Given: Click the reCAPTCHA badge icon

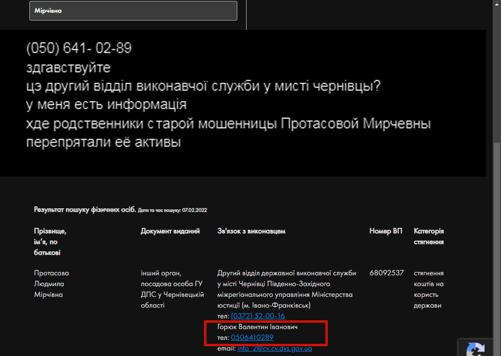Looking at the screenshot, I should [x=476, y=349].
